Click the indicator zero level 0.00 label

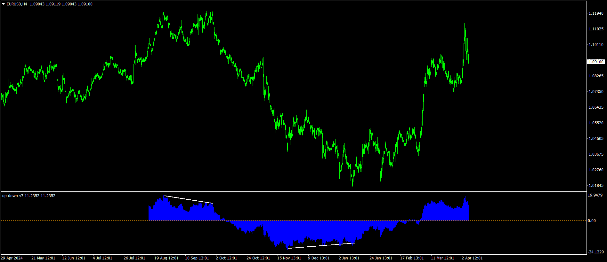[592, 220]
